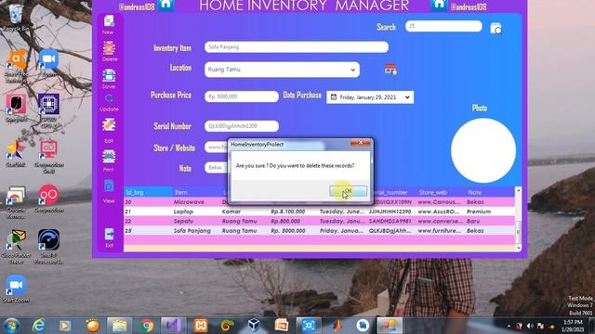The height and width of the screenshot is (334, 595).
Task: Select the Sofa Panjang row in the table
Action: click(x=319, y=230)
